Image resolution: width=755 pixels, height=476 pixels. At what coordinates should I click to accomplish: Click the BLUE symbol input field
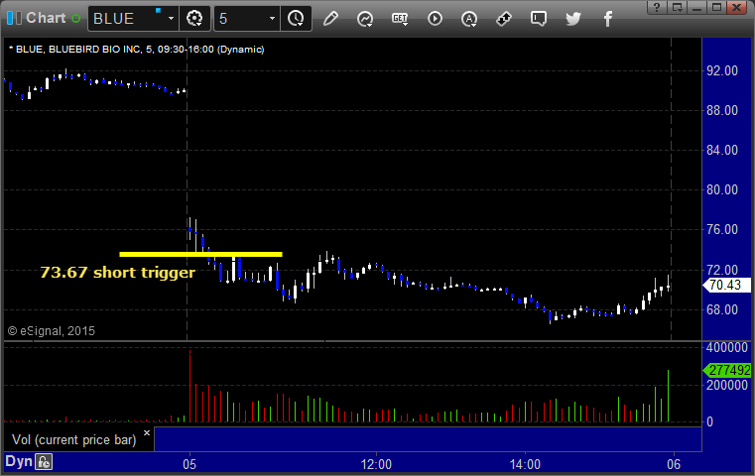click(127, 19)
